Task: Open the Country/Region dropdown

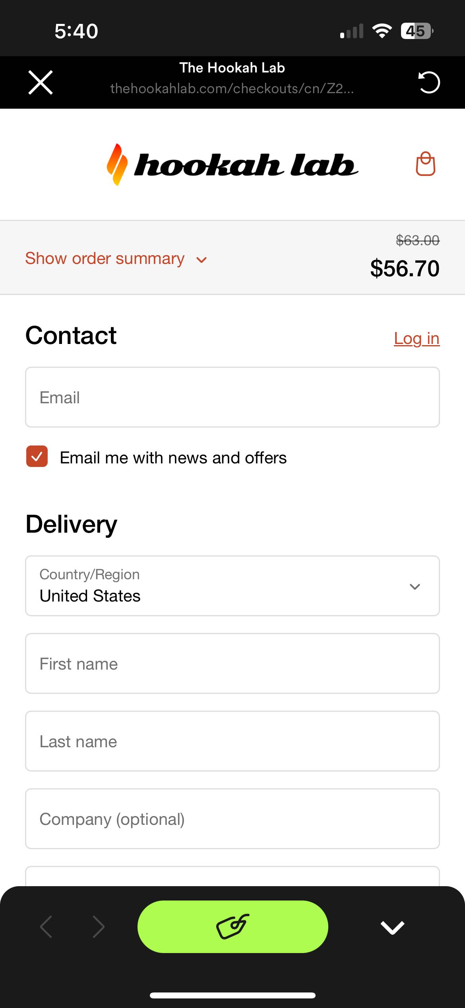Action: (x=232, y=586)
